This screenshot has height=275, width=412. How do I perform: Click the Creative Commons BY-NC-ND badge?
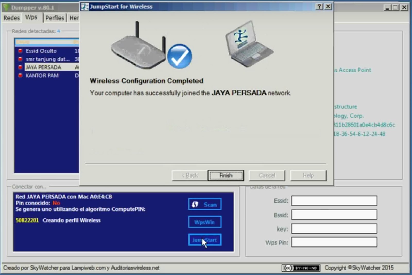pos(301,268)
